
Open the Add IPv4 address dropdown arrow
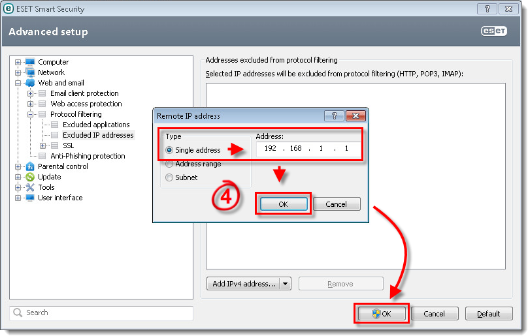coord(285,284)
